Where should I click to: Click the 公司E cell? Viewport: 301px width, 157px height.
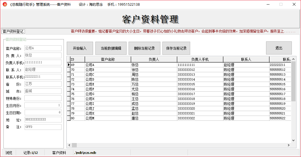coord(108,84)
